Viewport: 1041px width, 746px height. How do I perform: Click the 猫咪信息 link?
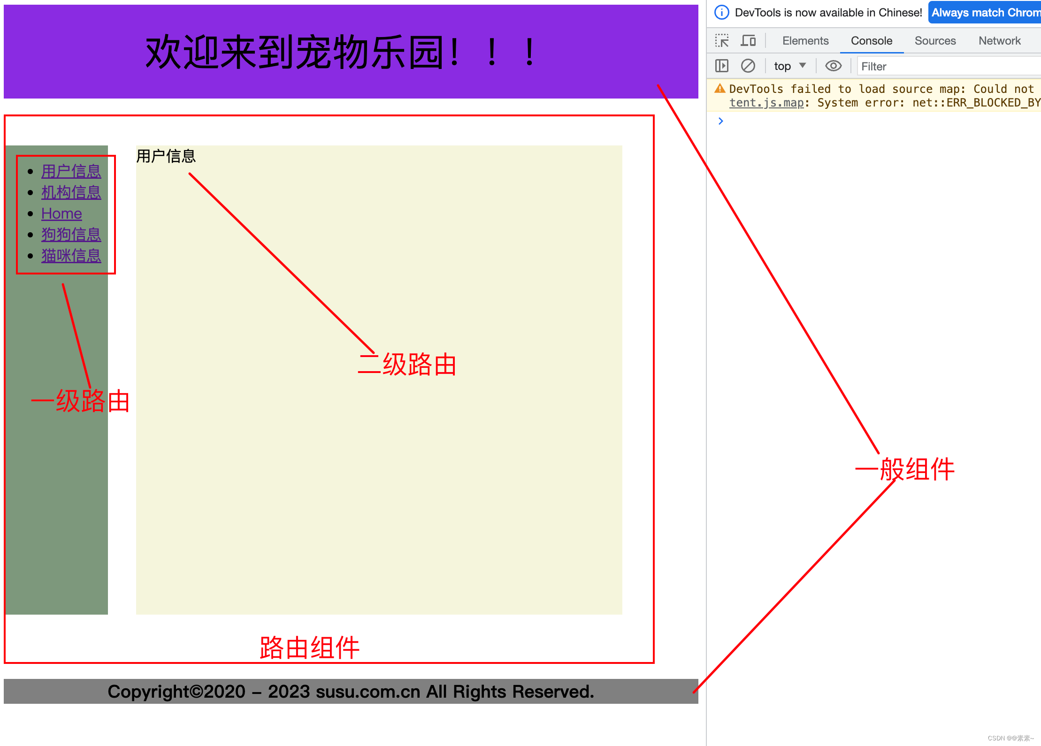71,256
